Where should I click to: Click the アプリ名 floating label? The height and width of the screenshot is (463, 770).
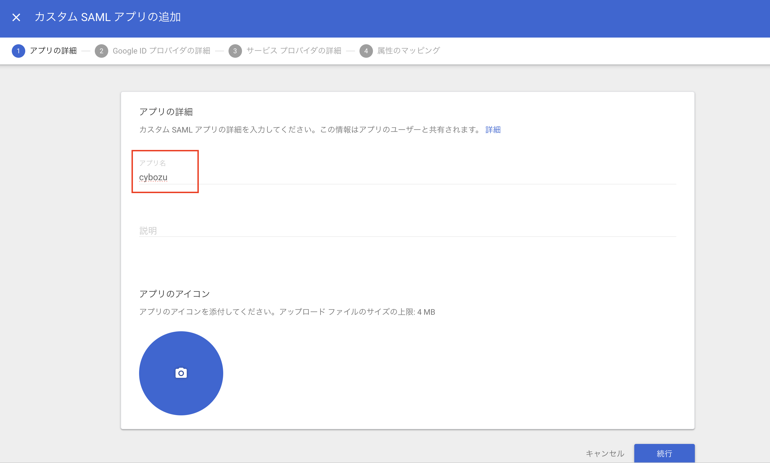coord(153,163)
